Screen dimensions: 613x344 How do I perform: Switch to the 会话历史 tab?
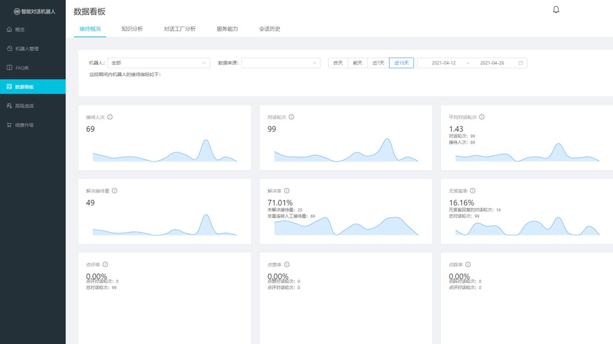pyautogui.click(x=269, y=29)
